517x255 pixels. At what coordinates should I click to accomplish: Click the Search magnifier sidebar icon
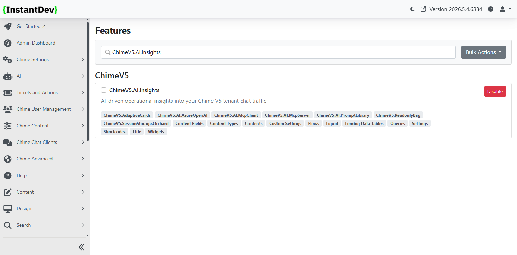click(8, 225)
